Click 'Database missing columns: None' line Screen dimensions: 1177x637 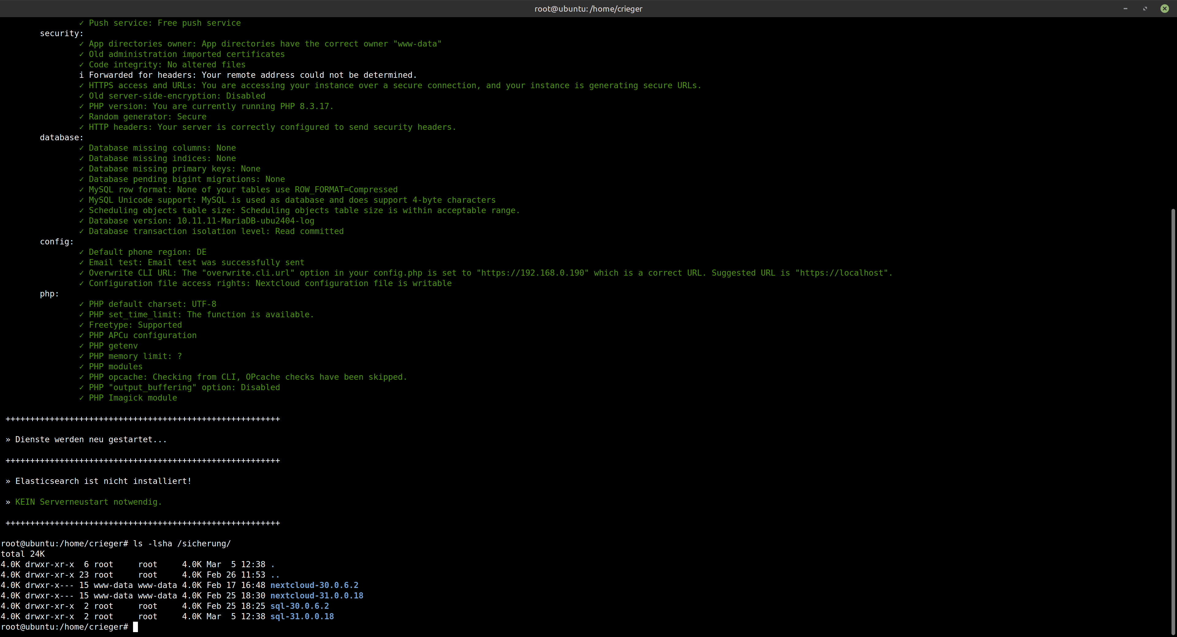(158, 149)
